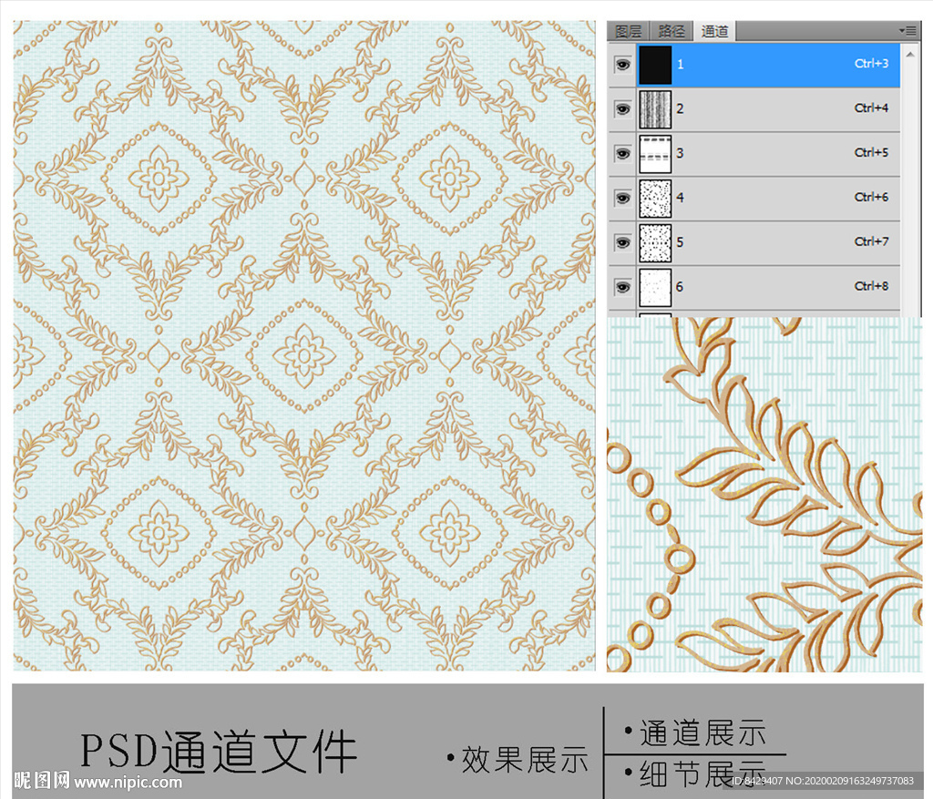Select the 通道 (Channels) tab

[714, 31]
